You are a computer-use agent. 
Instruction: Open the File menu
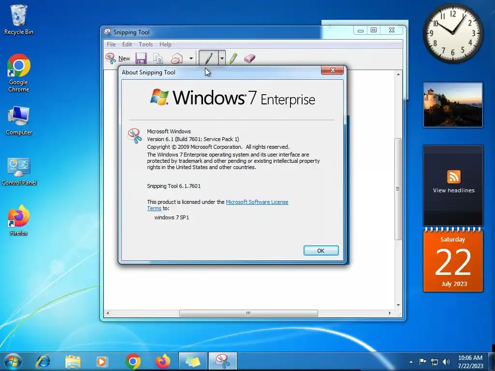(111, 44)
